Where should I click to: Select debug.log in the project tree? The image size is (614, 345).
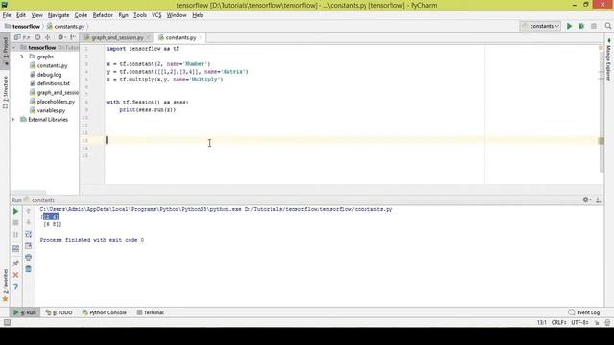tap(49, 75)
